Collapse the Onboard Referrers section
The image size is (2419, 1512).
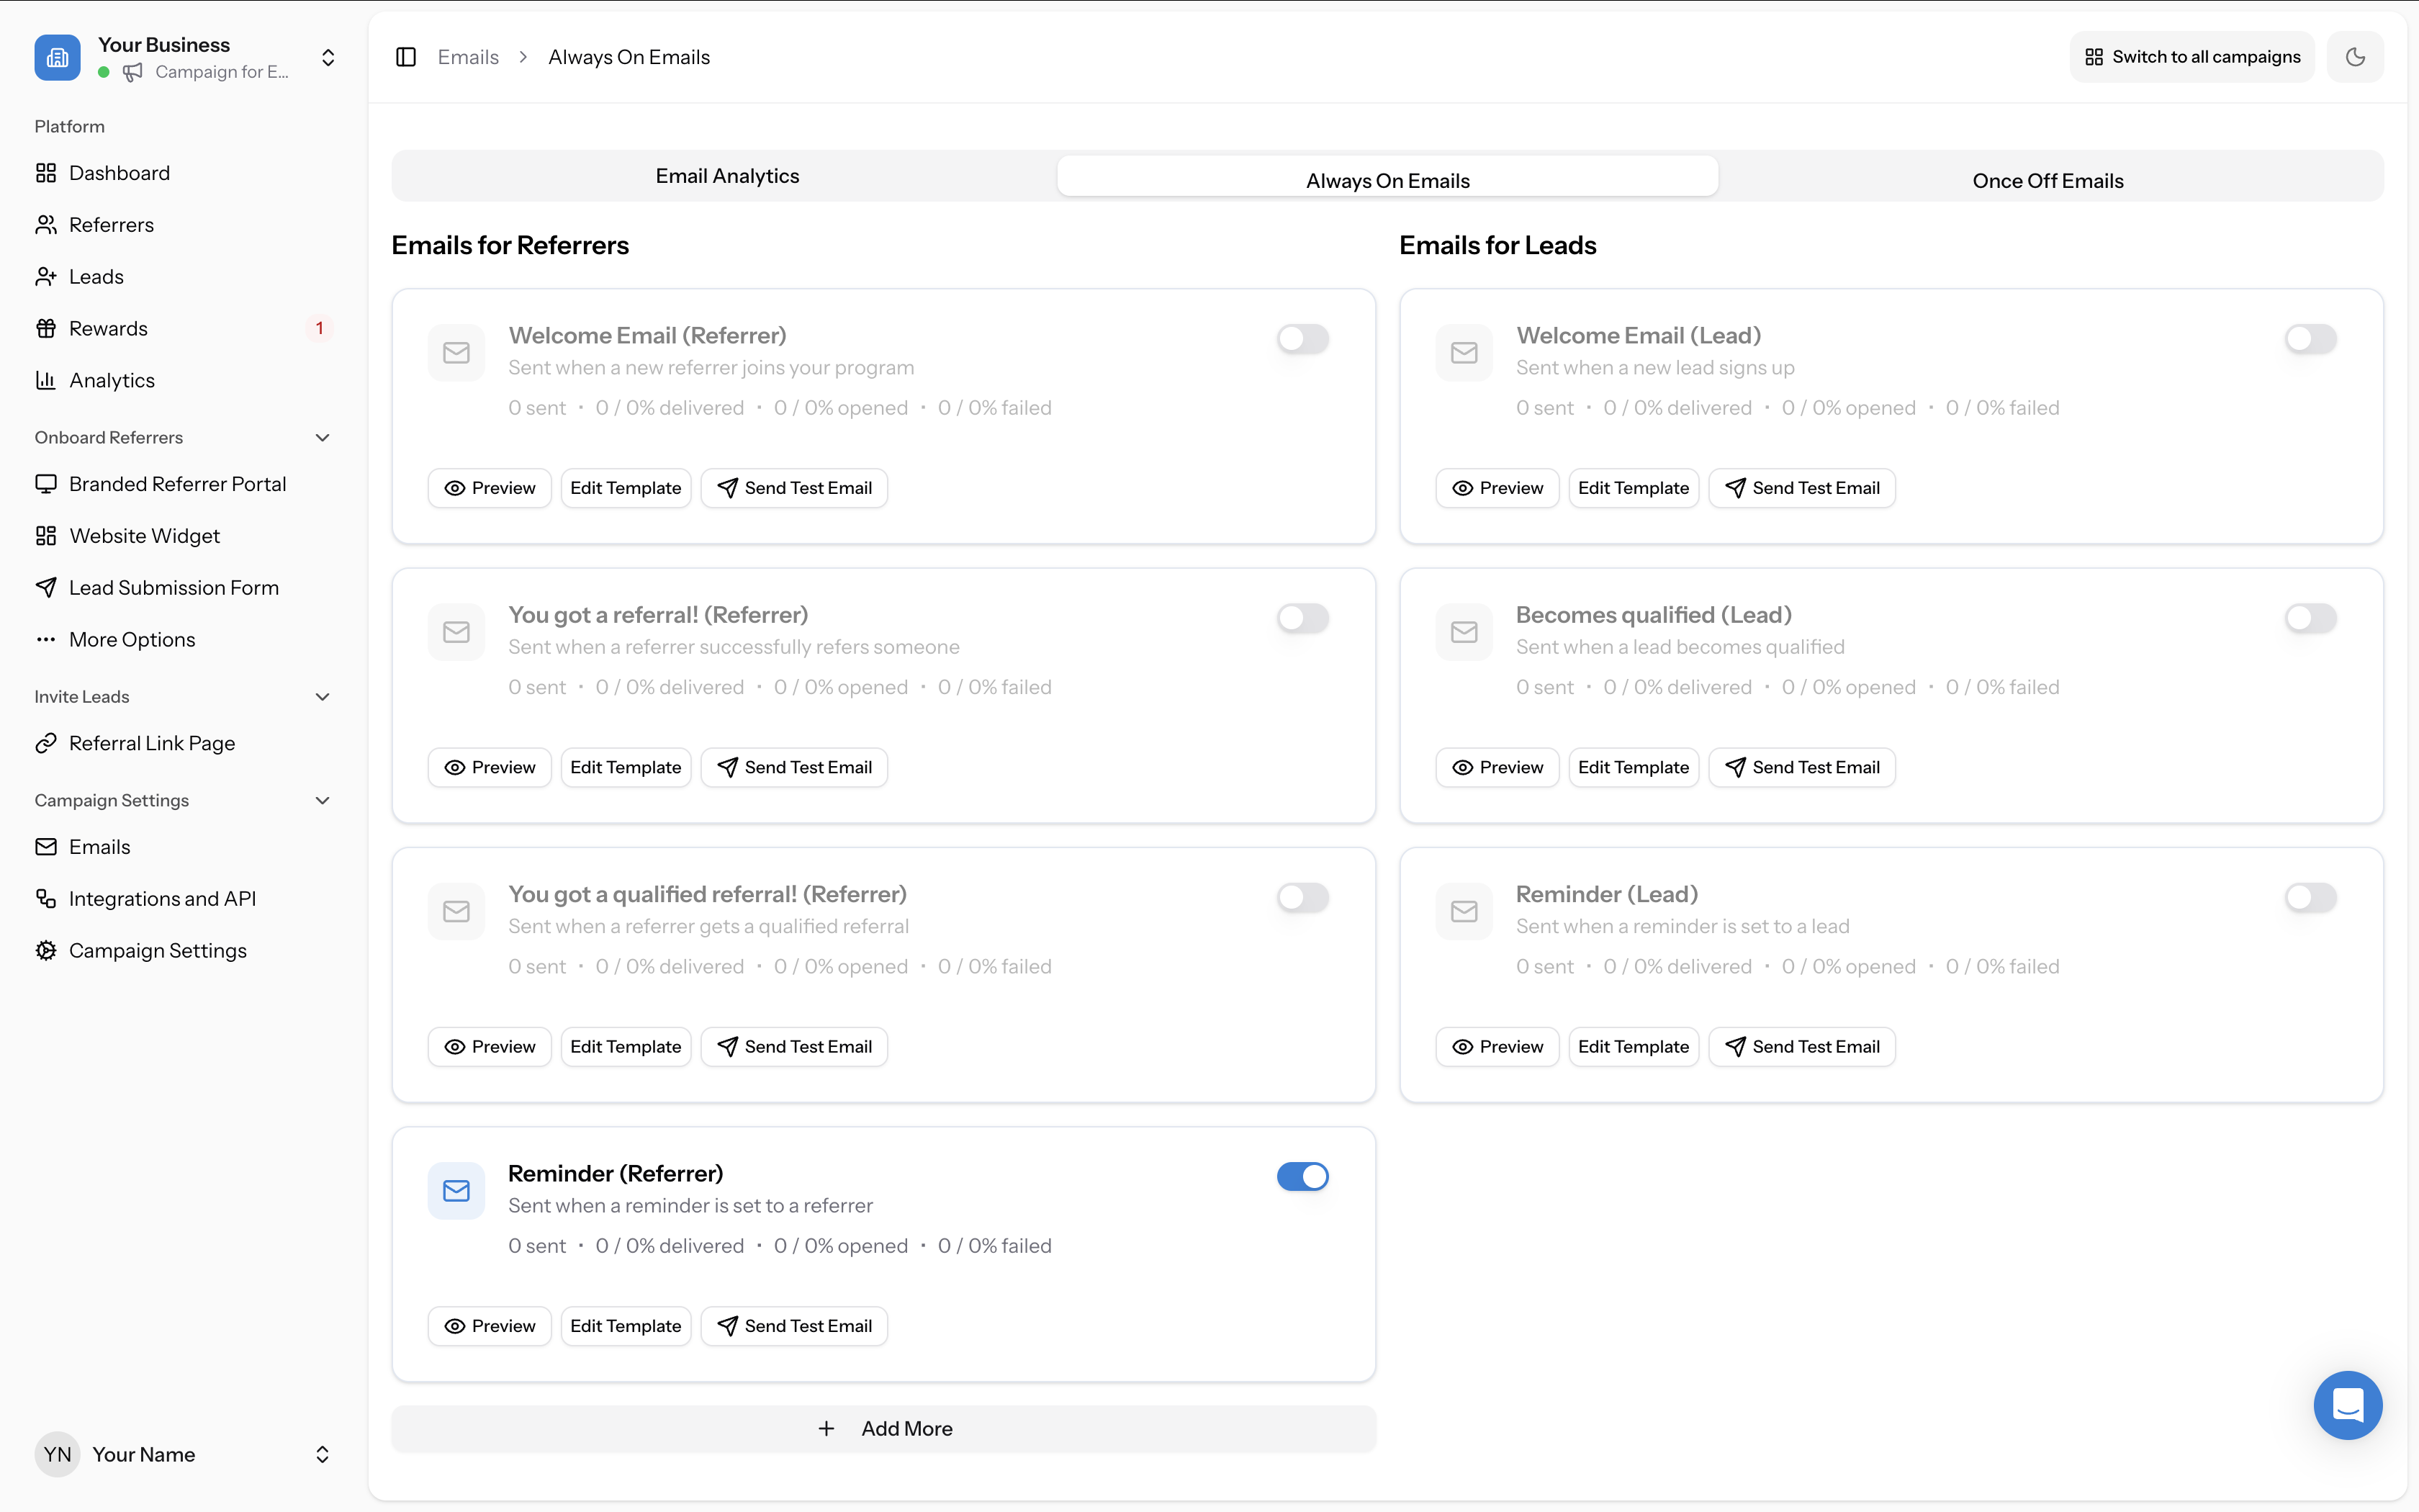(x=321, y=437)
